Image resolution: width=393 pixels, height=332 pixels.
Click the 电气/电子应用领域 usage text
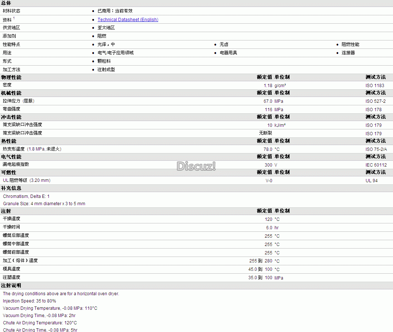point(116,53)
